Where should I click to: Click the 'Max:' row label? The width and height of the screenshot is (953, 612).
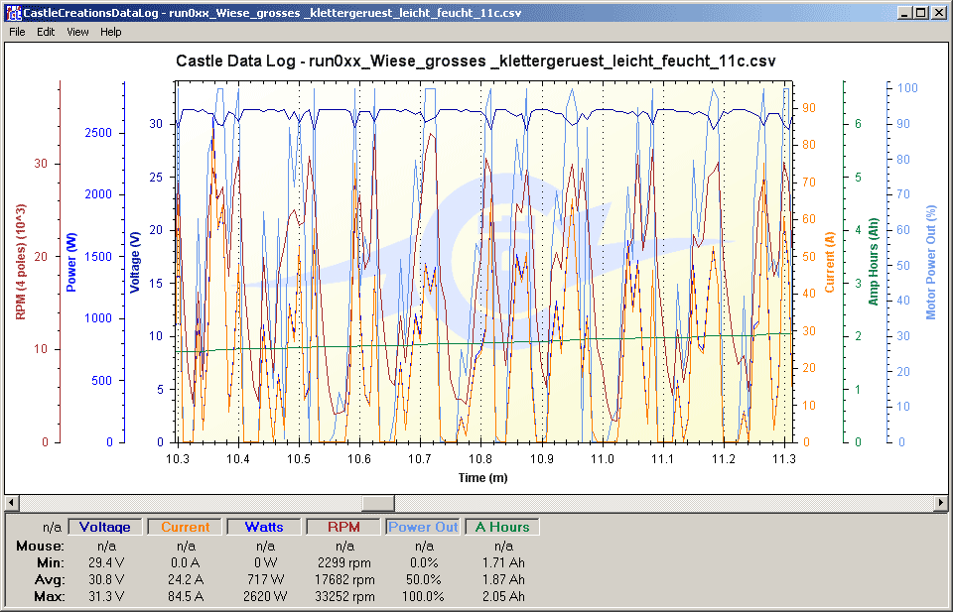tap(50, 597)
